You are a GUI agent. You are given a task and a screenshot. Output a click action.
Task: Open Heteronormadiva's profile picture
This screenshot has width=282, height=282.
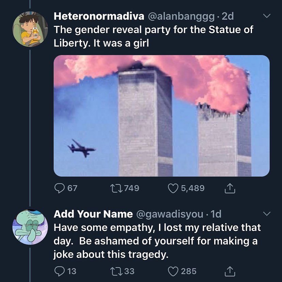pos(30,29)
